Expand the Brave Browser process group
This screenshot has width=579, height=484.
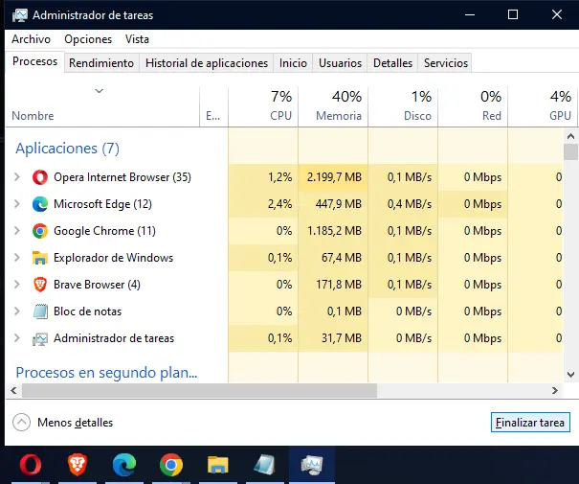17,285
